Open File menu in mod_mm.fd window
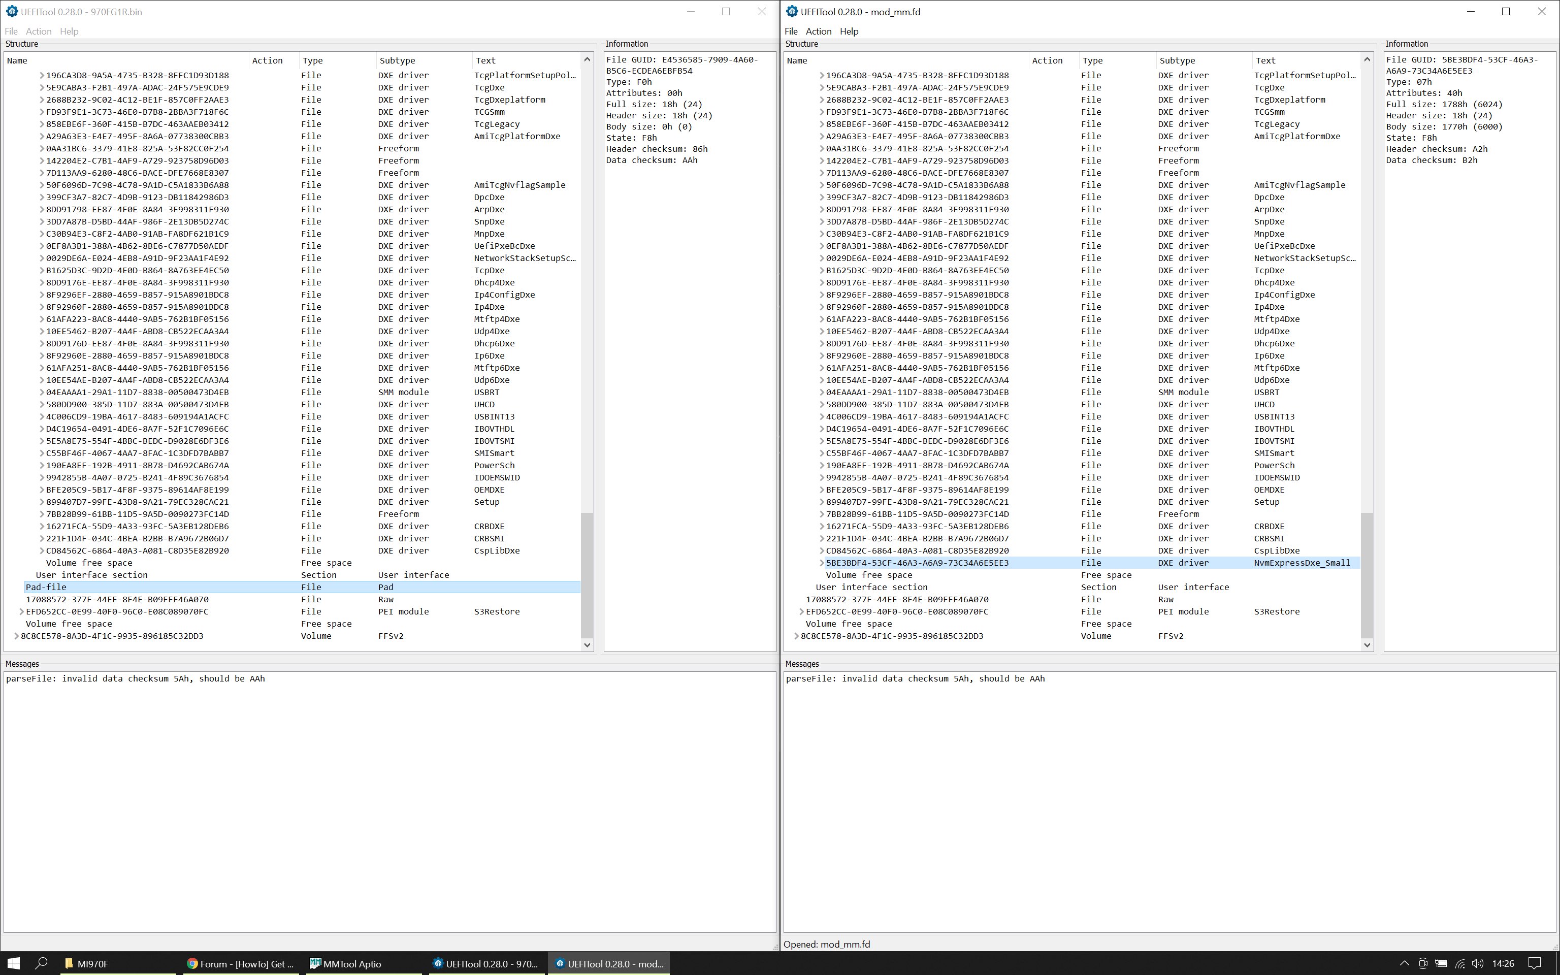This screenshot has width=1560, height=975. point(791,31)
